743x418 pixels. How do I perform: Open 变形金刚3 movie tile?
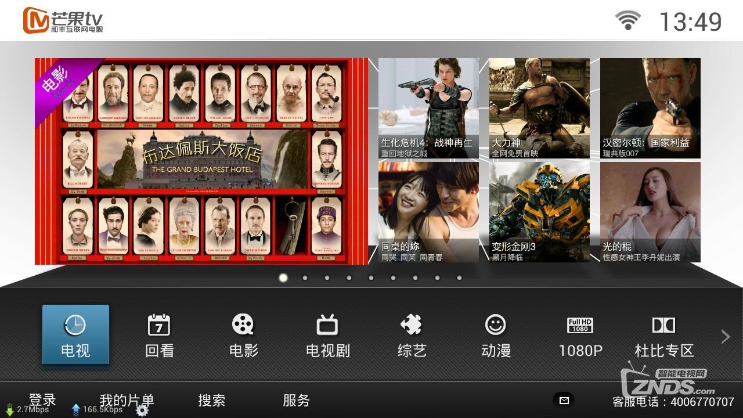(539, 212)
